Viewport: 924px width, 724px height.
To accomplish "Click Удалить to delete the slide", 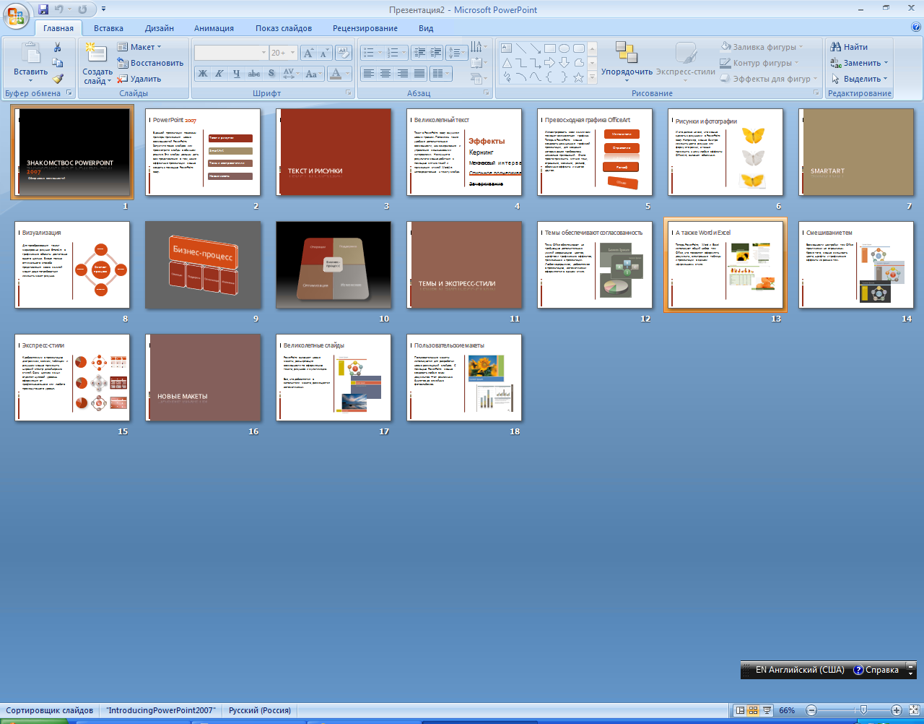I will 140,79.
